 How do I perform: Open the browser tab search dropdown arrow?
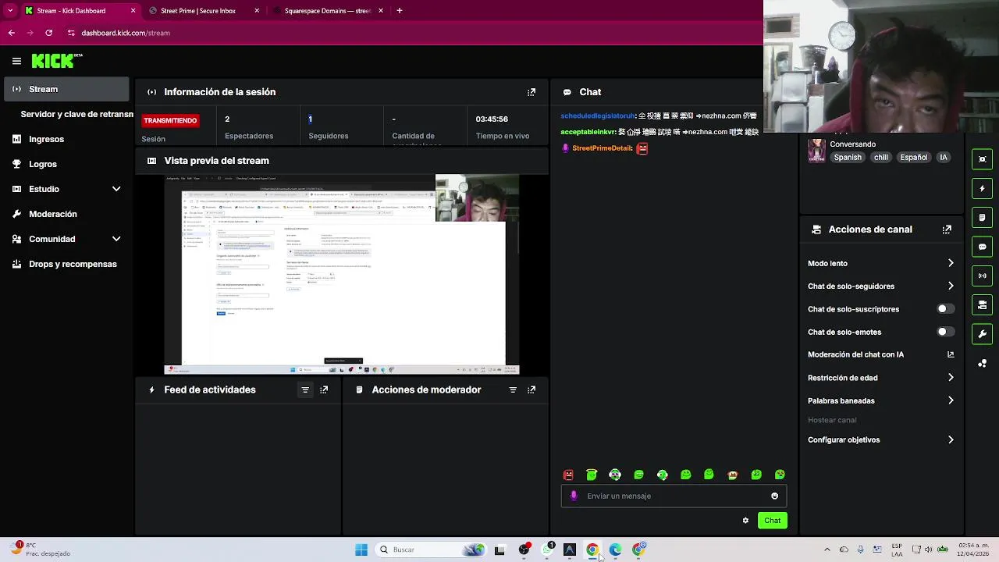coord(9,11)
